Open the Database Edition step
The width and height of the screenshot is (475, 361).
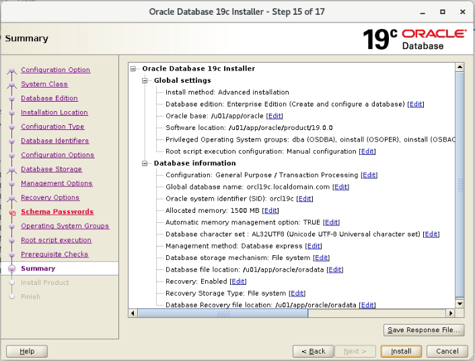click(x=49, y=98)
